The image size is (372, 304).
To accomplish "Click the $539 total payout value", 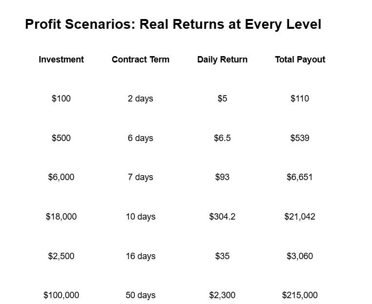I will click(x=300, y=138).
